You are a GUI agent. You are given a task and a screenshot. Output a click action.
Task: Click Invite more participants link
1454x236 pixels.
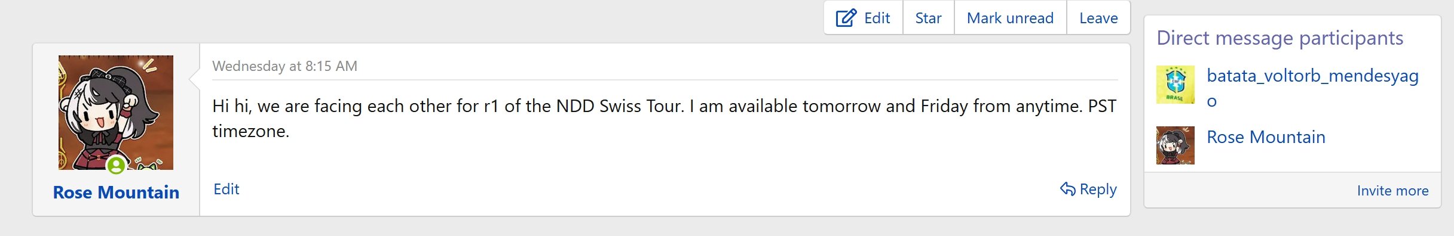1392,191
